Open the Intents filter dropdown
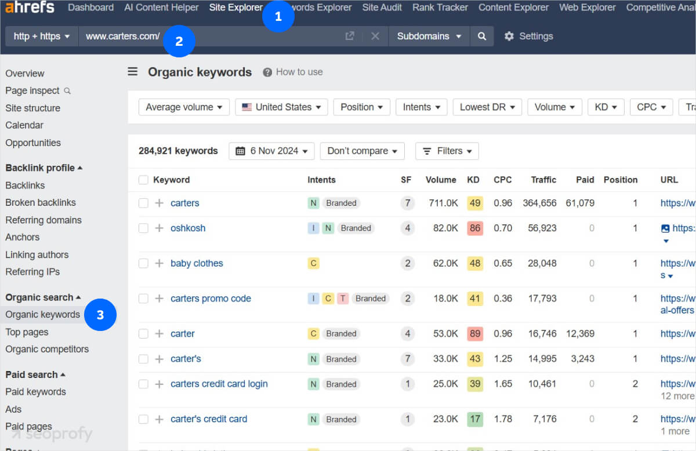The image size is (696, 451). [421, 107]
